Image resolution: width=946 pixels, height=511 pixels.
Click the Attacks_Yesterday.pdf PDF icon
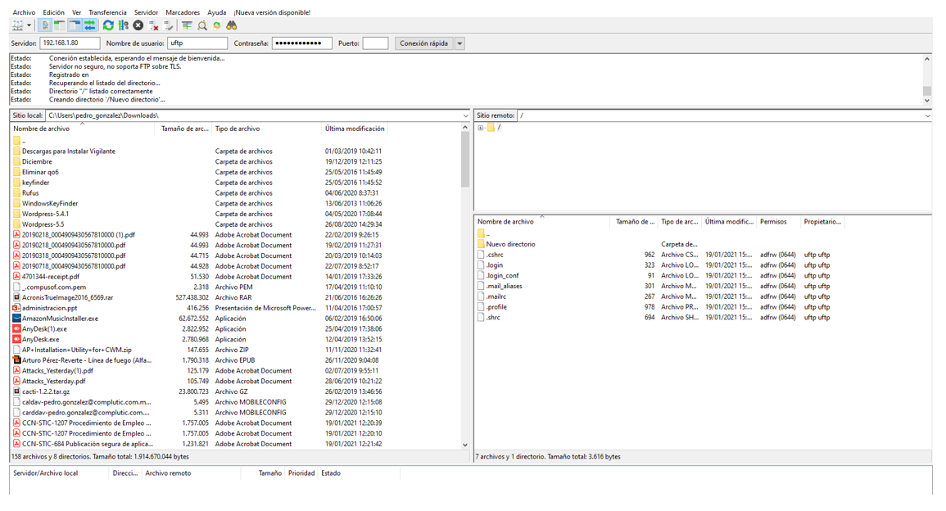tap(16, 382)
